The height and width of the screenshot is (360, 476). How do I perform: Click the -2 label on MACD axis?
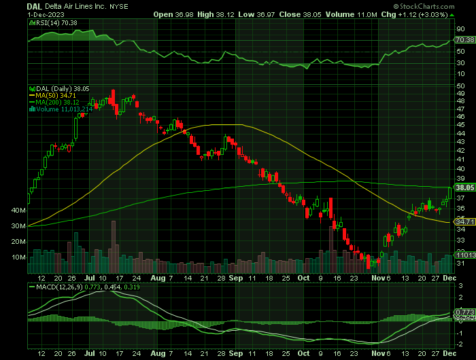[x=460, y=344]
